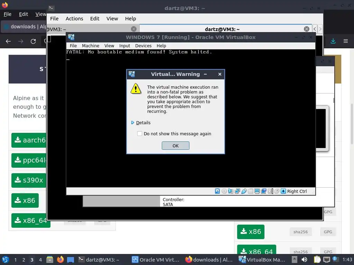Close the VirtualBox Warning dialog
The height and width of the screenshot is (265, 354).
(220, 74)
